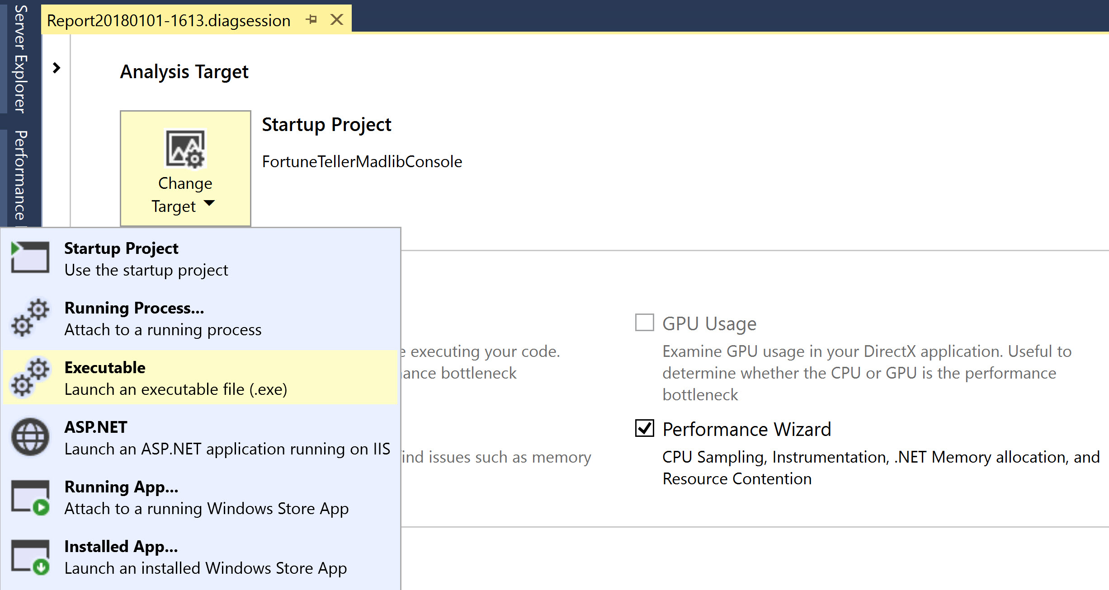
Task: Click the ASP.NET globe icon
Action: pyautogui.click(x=30, y=437)
